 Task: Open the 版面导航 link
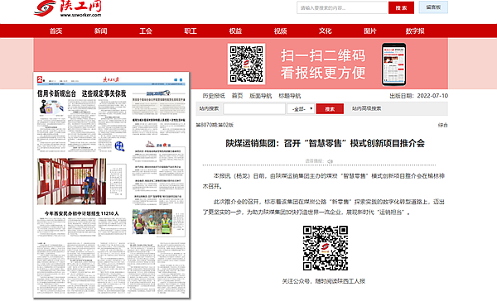[x=261, y=96]
